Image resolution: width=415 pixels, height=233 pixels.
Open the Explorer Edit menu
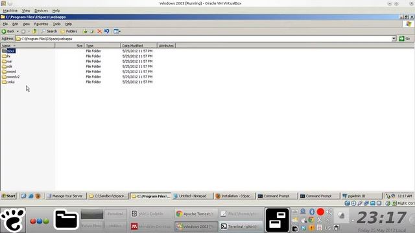pos(15,24)
